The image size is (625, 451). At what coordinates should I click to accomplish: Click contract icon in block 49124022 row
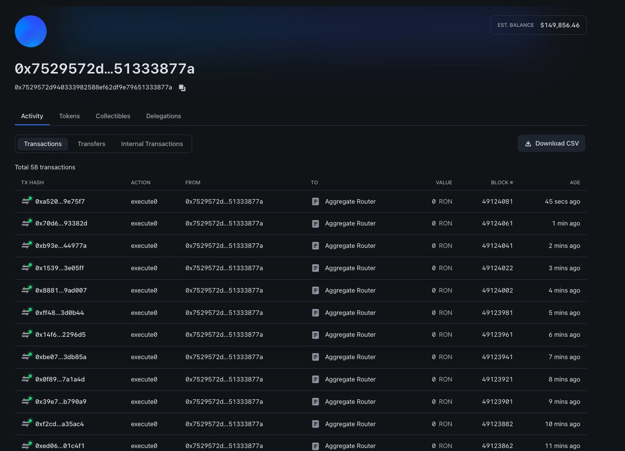pos(315,268)
